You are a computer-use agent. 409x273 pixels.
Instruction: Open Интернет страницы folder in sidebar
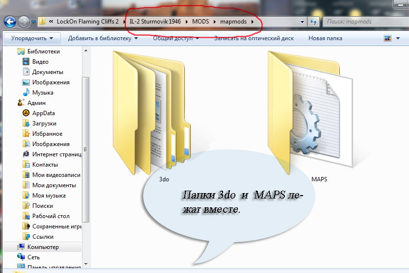click(56, 154)
